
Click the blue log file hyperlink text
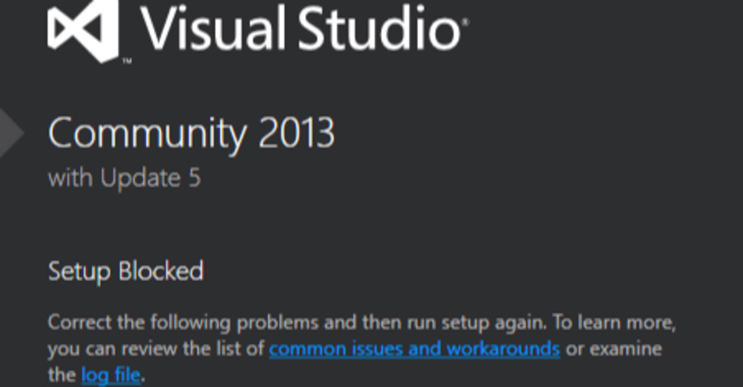[x=110, y=375]
